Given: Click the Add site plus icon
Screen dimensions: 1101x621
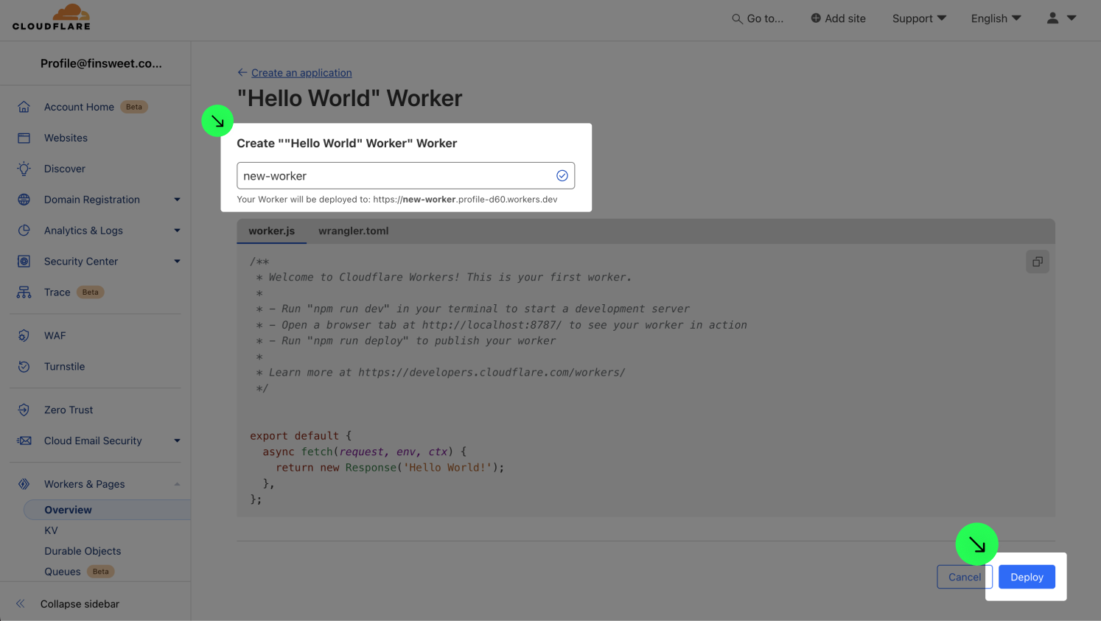Looking at the screenshot, I should (816, 18).
